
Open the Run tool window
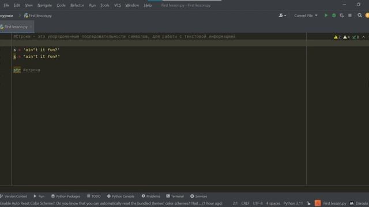tap(39, 196)
